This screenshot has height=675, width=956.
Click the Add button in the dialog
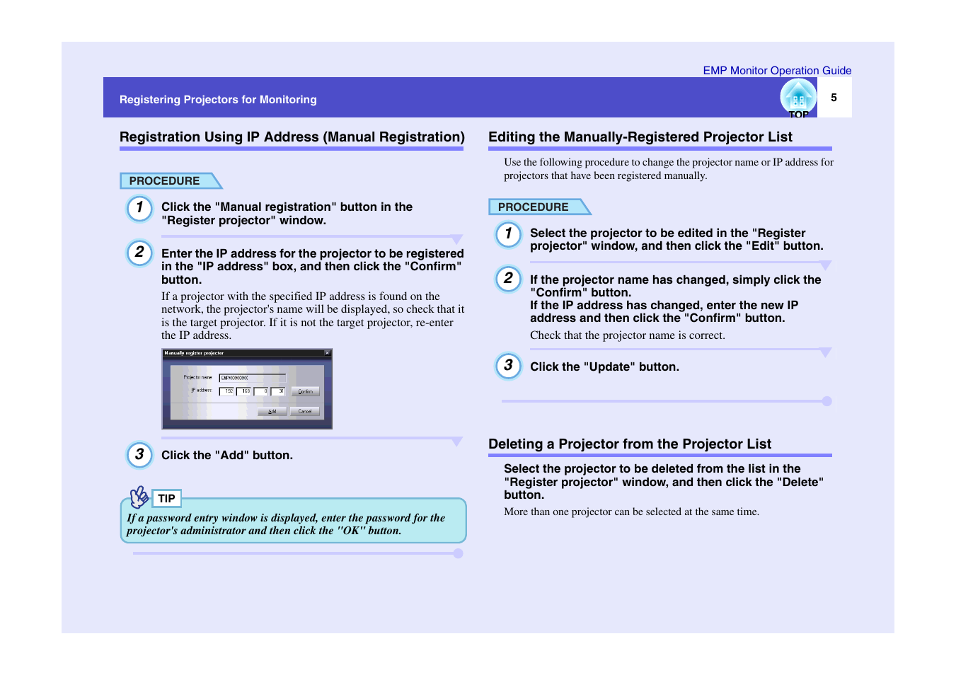(272, 411)
